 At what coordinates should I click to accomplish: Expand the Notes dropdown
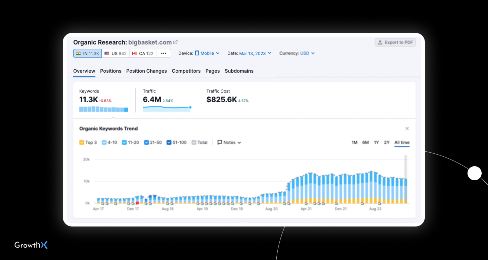[x=229, y=142]
